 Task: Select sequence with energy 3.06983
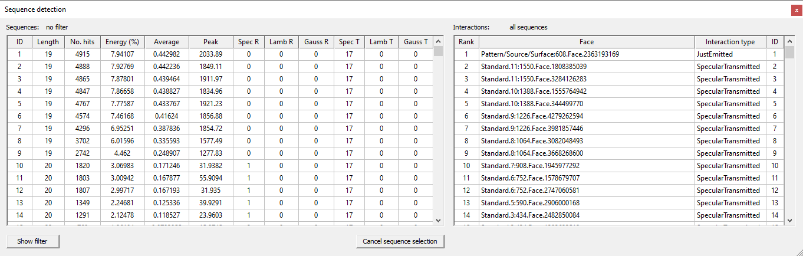point(122,166)
